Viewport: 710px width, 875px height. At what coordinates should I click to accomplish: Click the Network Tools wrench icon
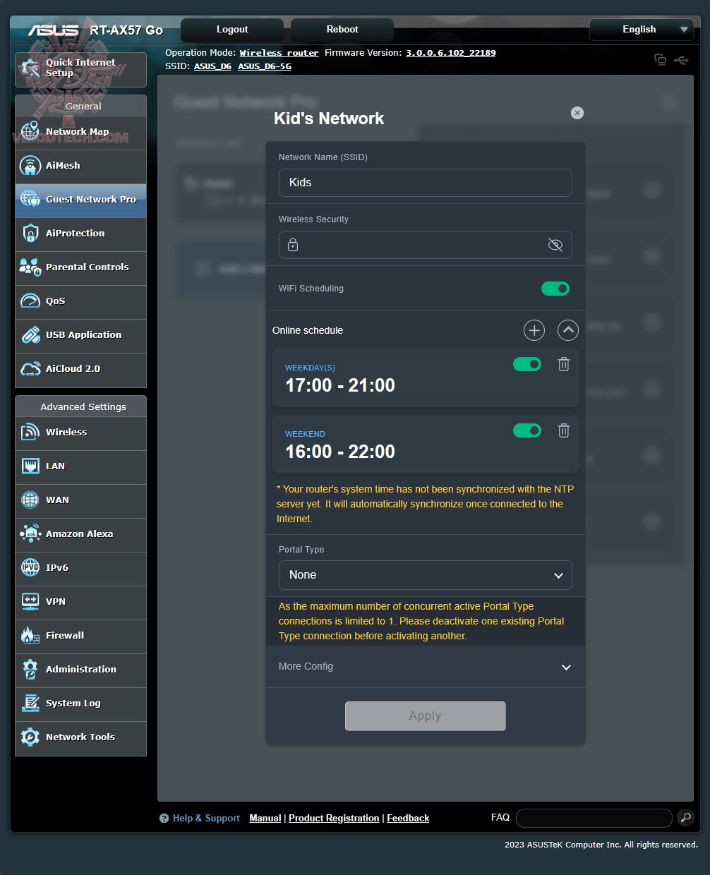click(30, 737)
